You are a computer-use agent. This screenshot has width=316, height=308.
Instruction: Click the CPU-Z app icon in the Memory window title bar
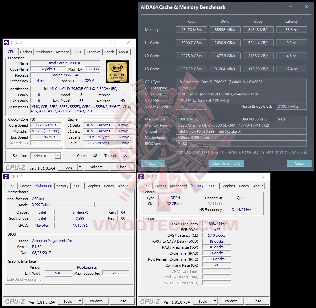point(141,177)
